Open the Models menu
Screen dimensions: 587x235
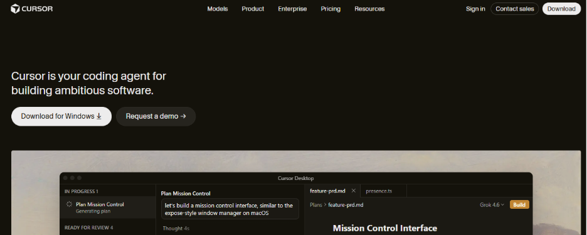coord(218,9)
